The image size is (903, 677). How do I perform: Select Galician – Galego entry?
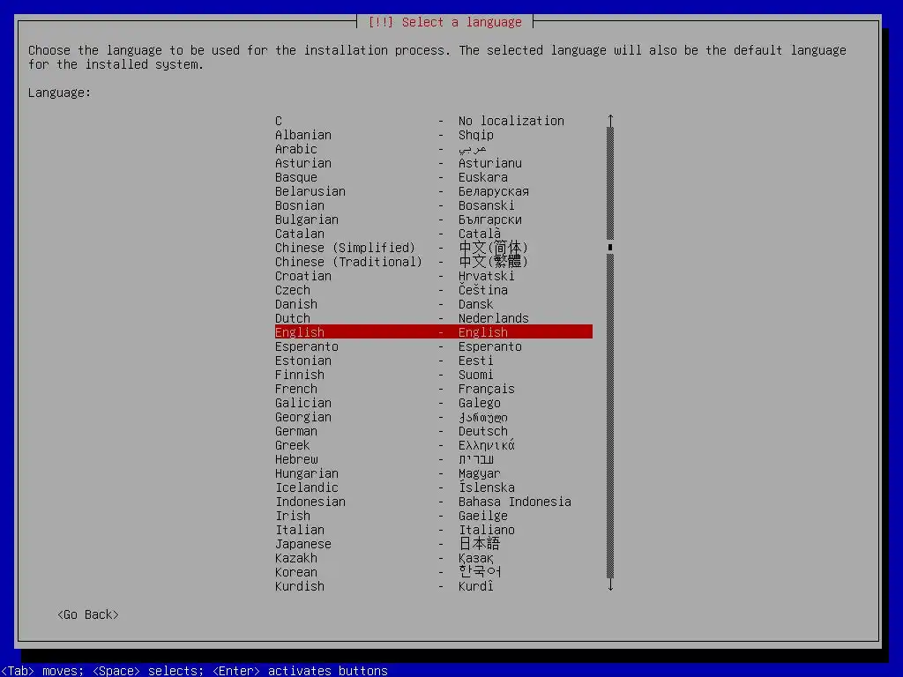pos(434,403)
